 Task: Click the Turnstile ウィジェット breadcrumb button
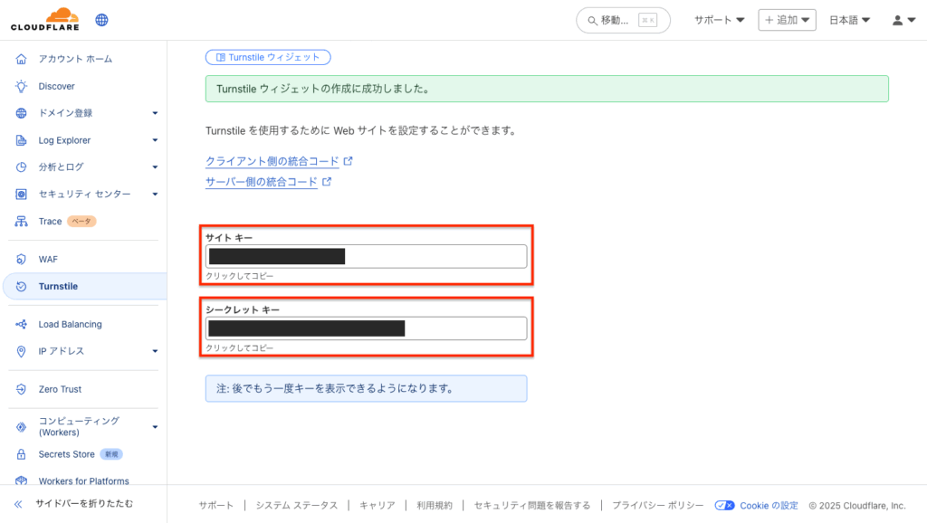[x=268, y=57]
